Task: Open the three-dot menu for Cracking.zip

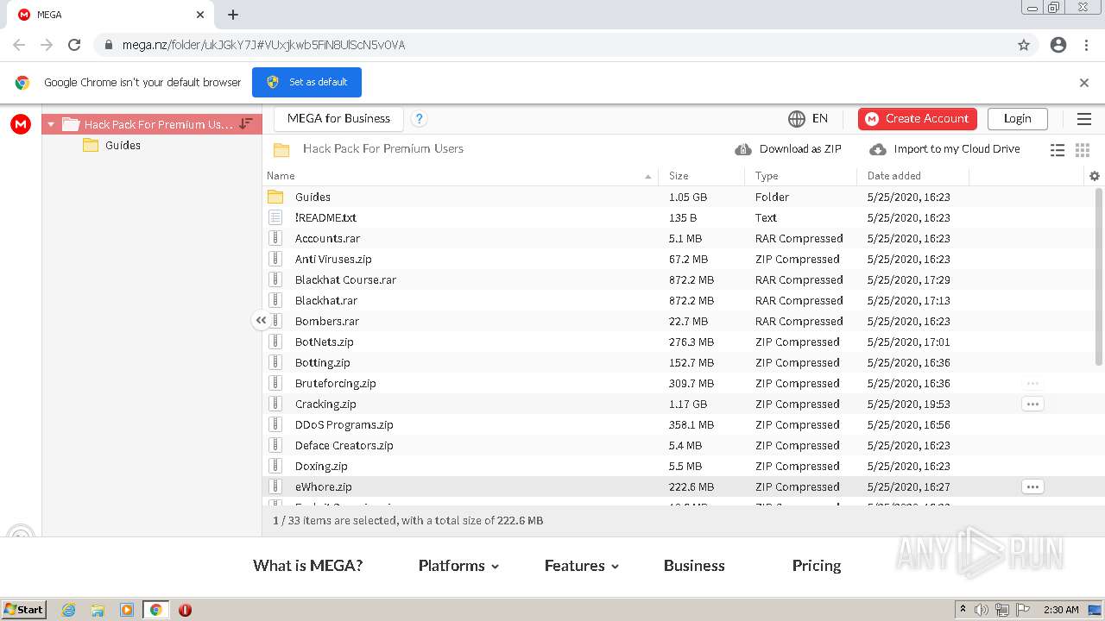Action: click(1032, 404)
